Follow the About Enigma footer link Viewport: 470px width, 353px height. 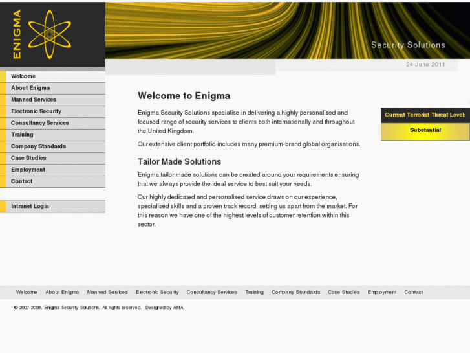62,292
